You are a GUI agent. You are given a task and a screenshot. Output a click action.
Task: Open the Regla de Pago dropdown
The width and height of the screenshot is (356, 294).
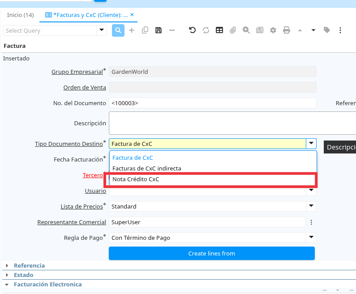pyautogui.click(x=311, y=238)
